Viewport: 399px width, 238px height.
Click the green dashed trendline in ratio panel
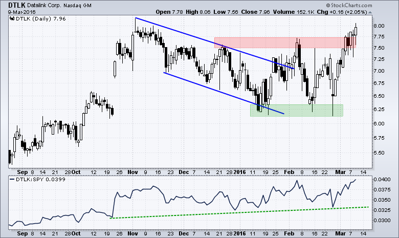click(239, 212)
